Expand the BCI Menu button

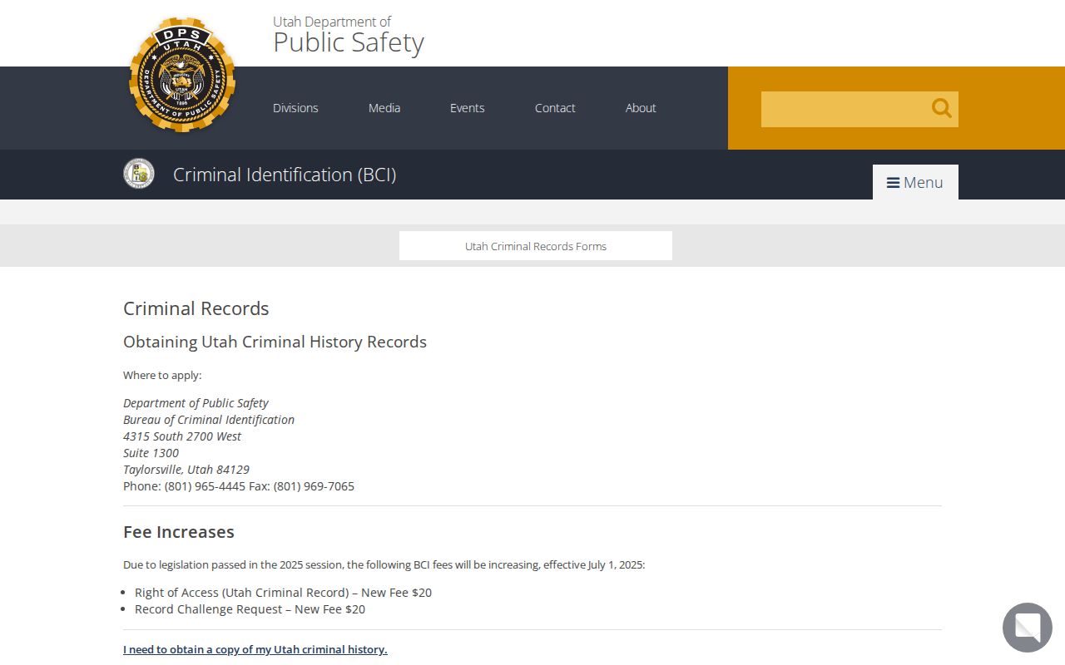pos(915,182)
